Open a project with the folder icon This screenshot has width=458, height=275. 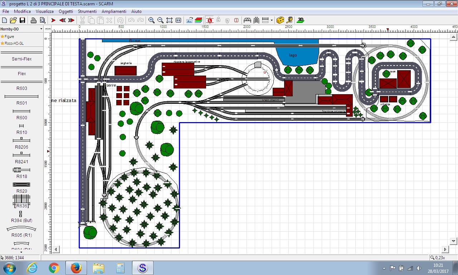tap(13, 20)
